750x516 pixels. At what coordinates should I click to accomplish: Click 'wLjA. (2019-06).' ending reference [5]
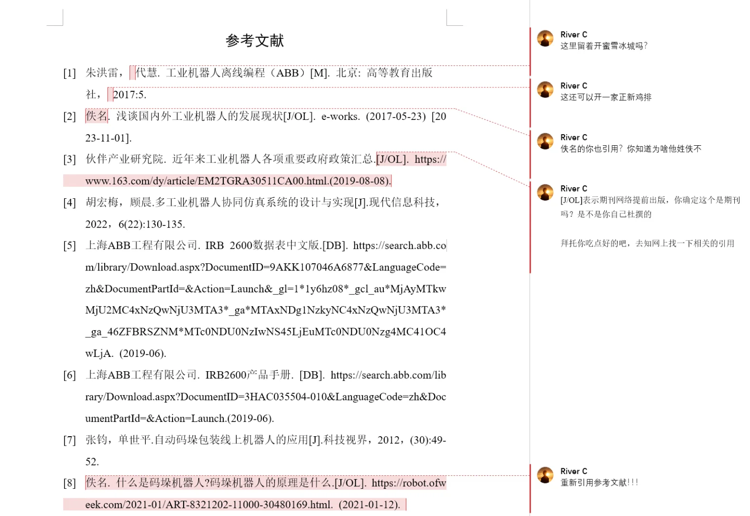coord(126,354)
